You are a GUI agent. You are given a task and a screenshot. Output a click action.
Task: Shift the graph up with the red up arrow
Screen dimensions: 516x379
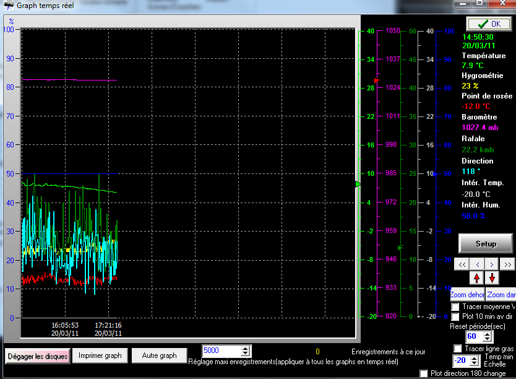pos(476,278)
